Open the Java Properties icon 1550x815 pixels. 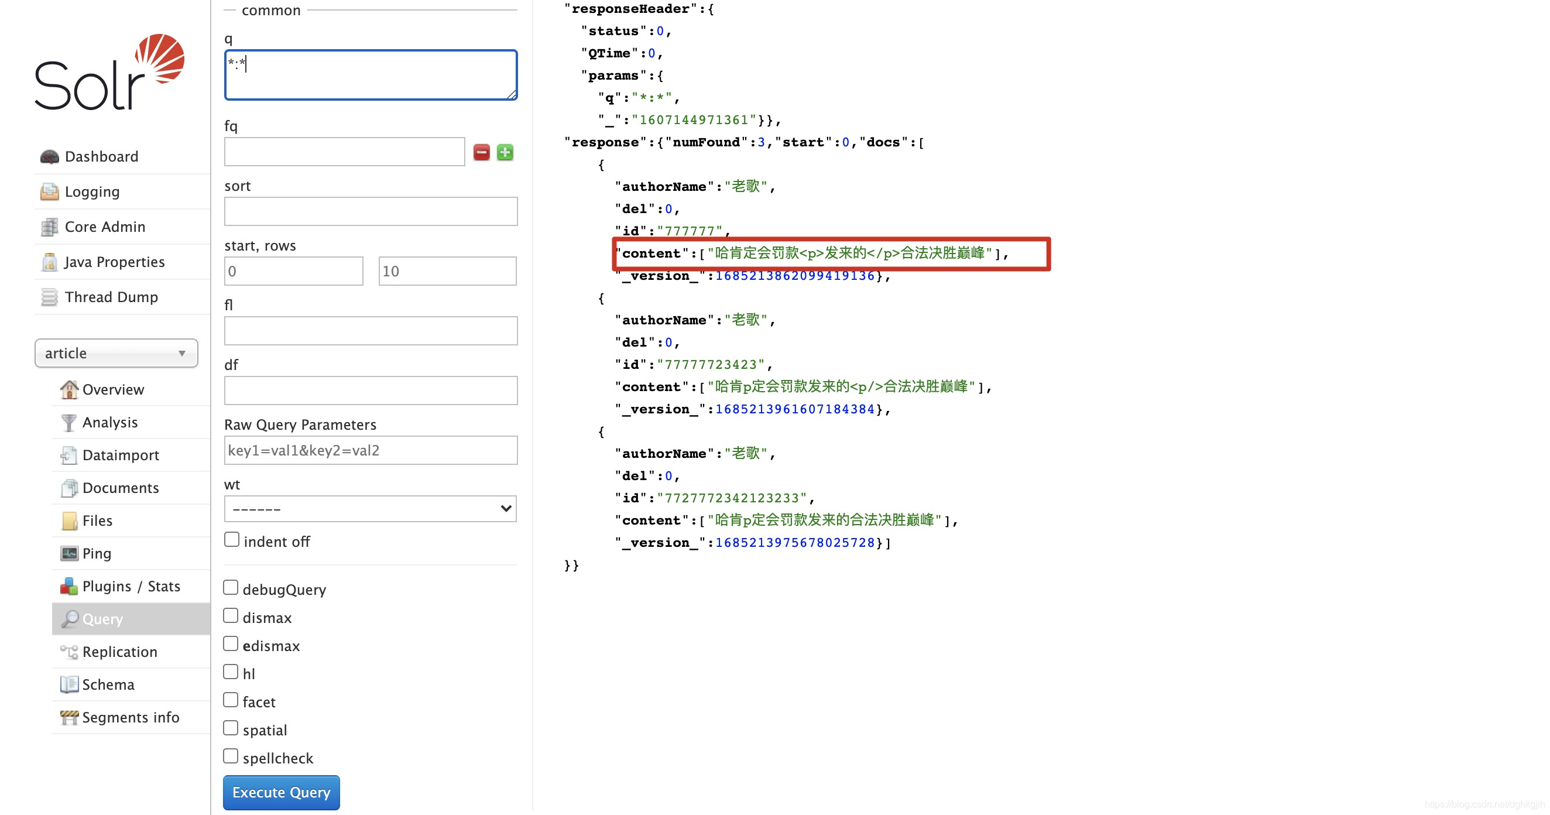[49, 262]
